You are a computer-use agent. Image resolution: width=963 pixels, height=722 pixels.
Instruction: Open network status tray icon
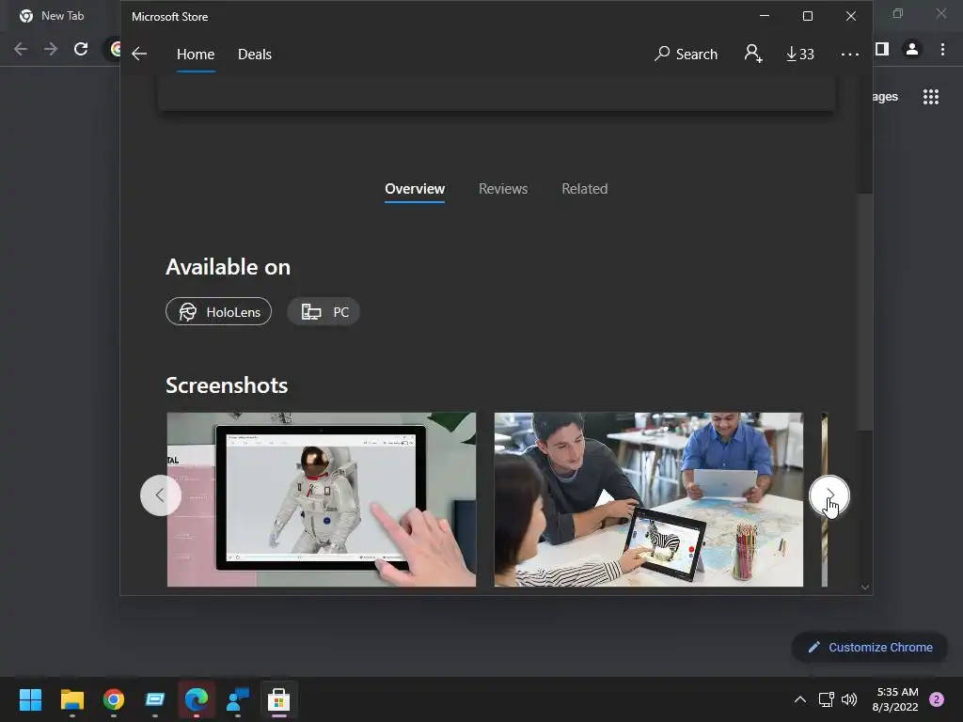pyautogui.click(x=826, y=699)
